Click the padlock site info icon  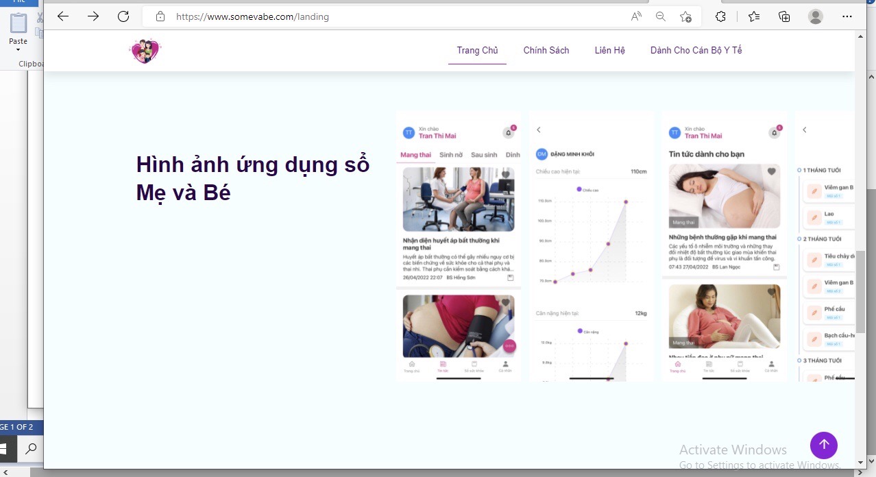(160, 16)
